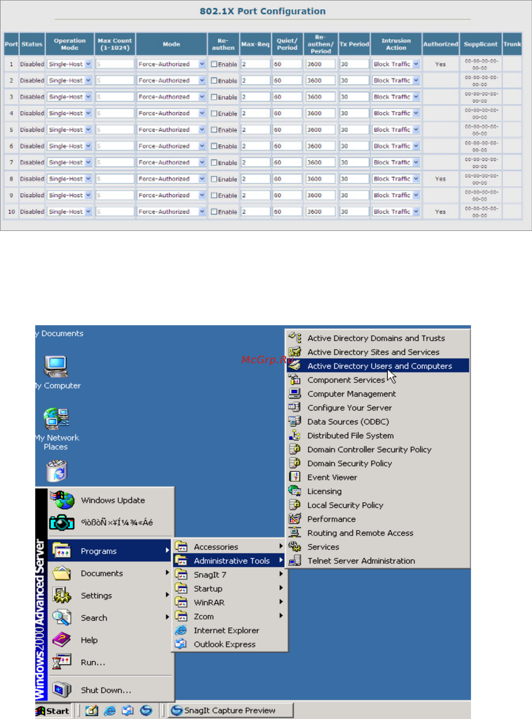Open Documents submenu in Start menu
This screenshot has width=532, height=719.
(109, 573)
